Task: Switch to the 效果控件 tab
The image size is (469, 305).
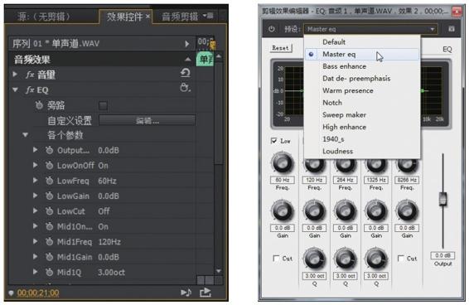Action: 125,17
